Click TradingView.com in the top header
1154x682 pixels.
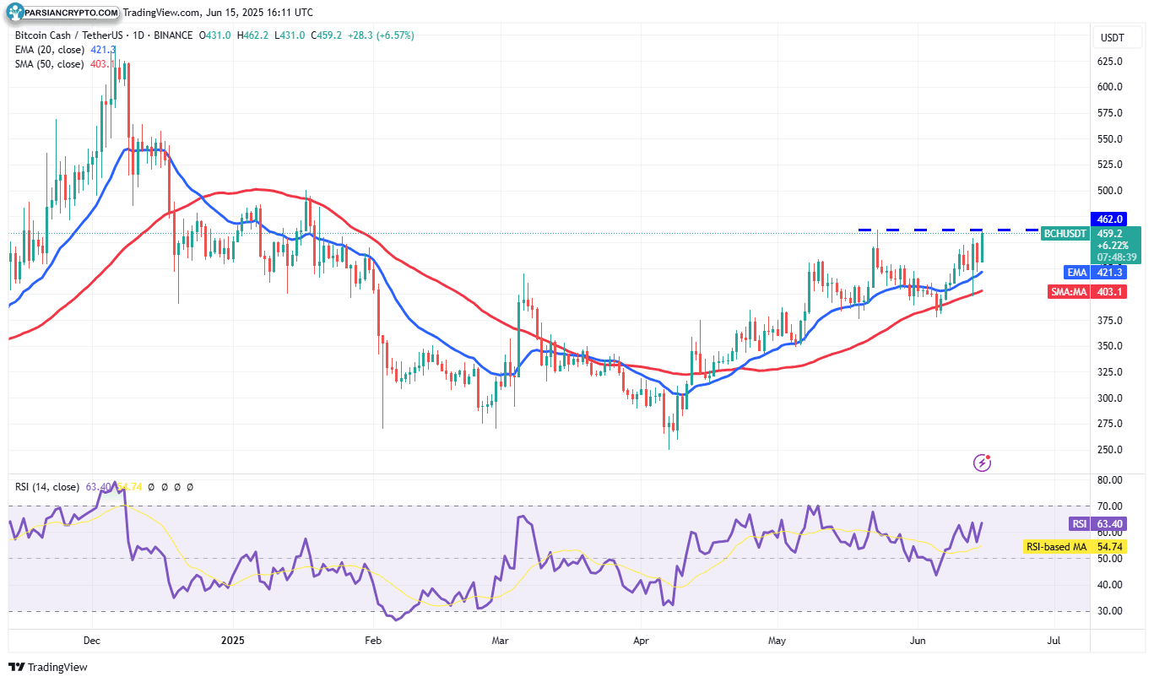pyautogui.click(x=160, y=13)
